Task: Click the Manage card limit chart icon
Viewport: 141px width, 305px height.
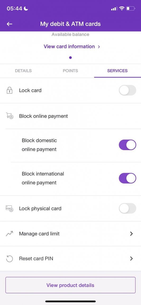Action: 9,234
